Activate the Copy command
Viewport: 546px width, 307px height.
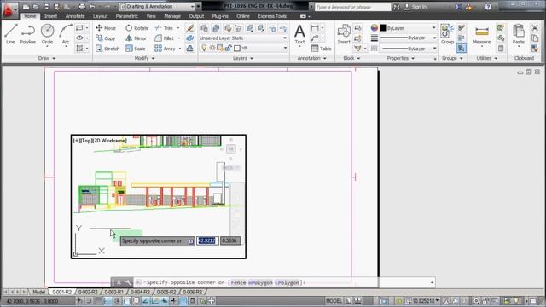106,38
